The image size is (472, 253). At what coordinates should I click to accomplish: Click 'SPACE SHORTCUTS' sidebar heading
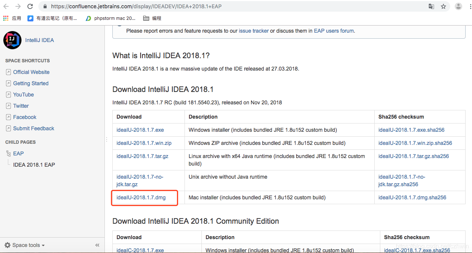click(x=27, y=60)
